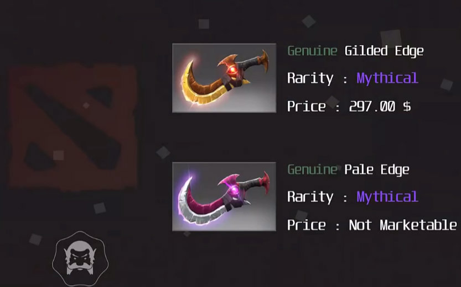
Task: Click the Rarity label for Pale Edge
Action: 310,197
